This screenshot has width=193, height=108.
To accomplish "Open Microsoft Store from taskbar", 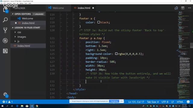I will 27,106.
